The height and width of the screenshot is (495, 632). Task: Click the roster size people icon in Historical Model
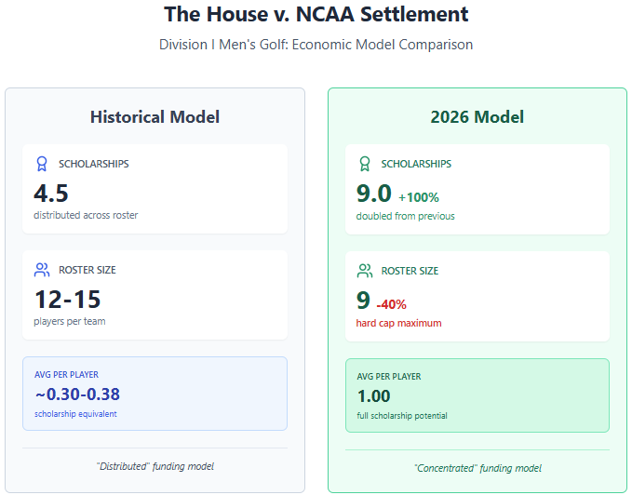click(x=42, y=270)
